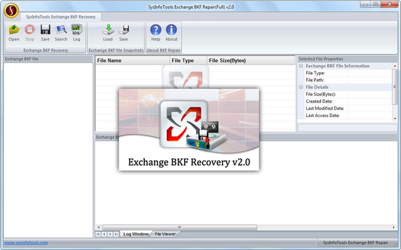Viewport: 401px width, 250px height.
Task: Open a BKF file with Open icon
Action: tap(14, 33)
